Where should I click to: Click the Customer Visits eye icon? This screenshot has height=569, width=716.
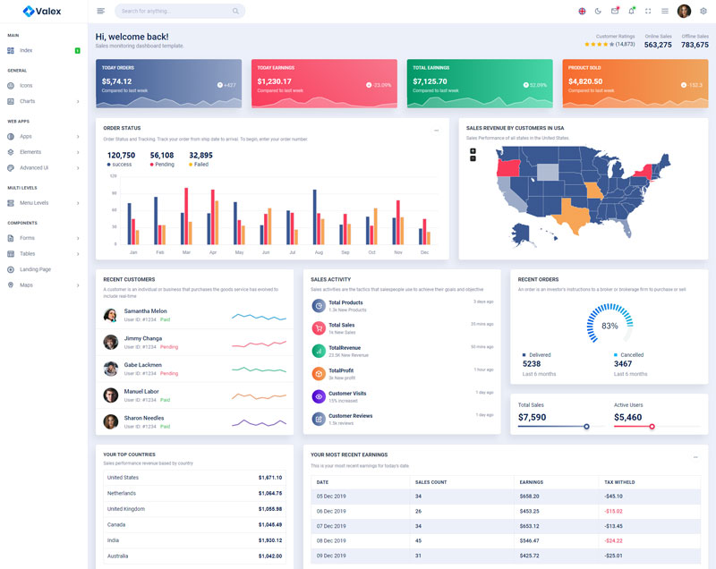click(318, 395)
